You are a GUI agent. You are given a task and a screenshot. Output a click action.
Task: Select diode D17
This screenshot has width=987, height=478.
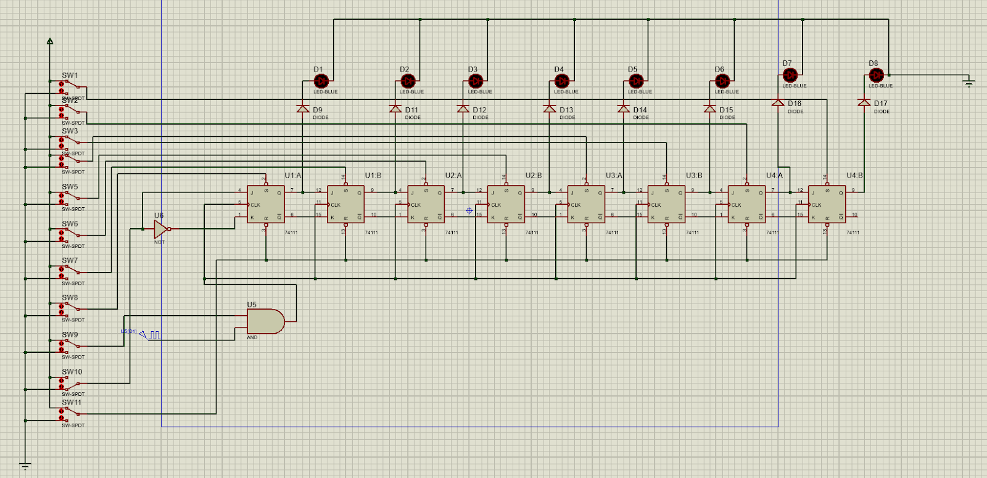(864, 102)
